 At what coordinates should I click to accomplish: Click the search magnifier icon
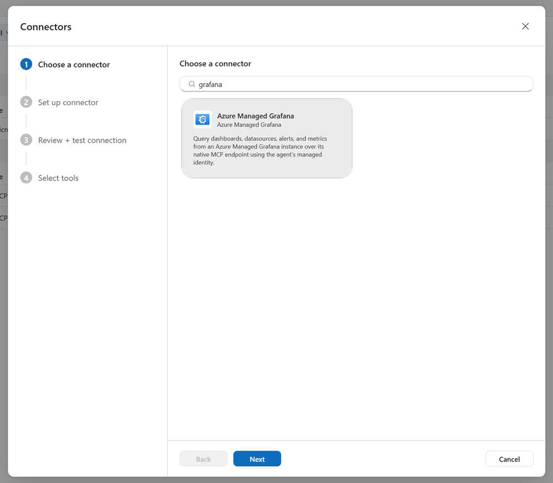click(x=192, y=84)
